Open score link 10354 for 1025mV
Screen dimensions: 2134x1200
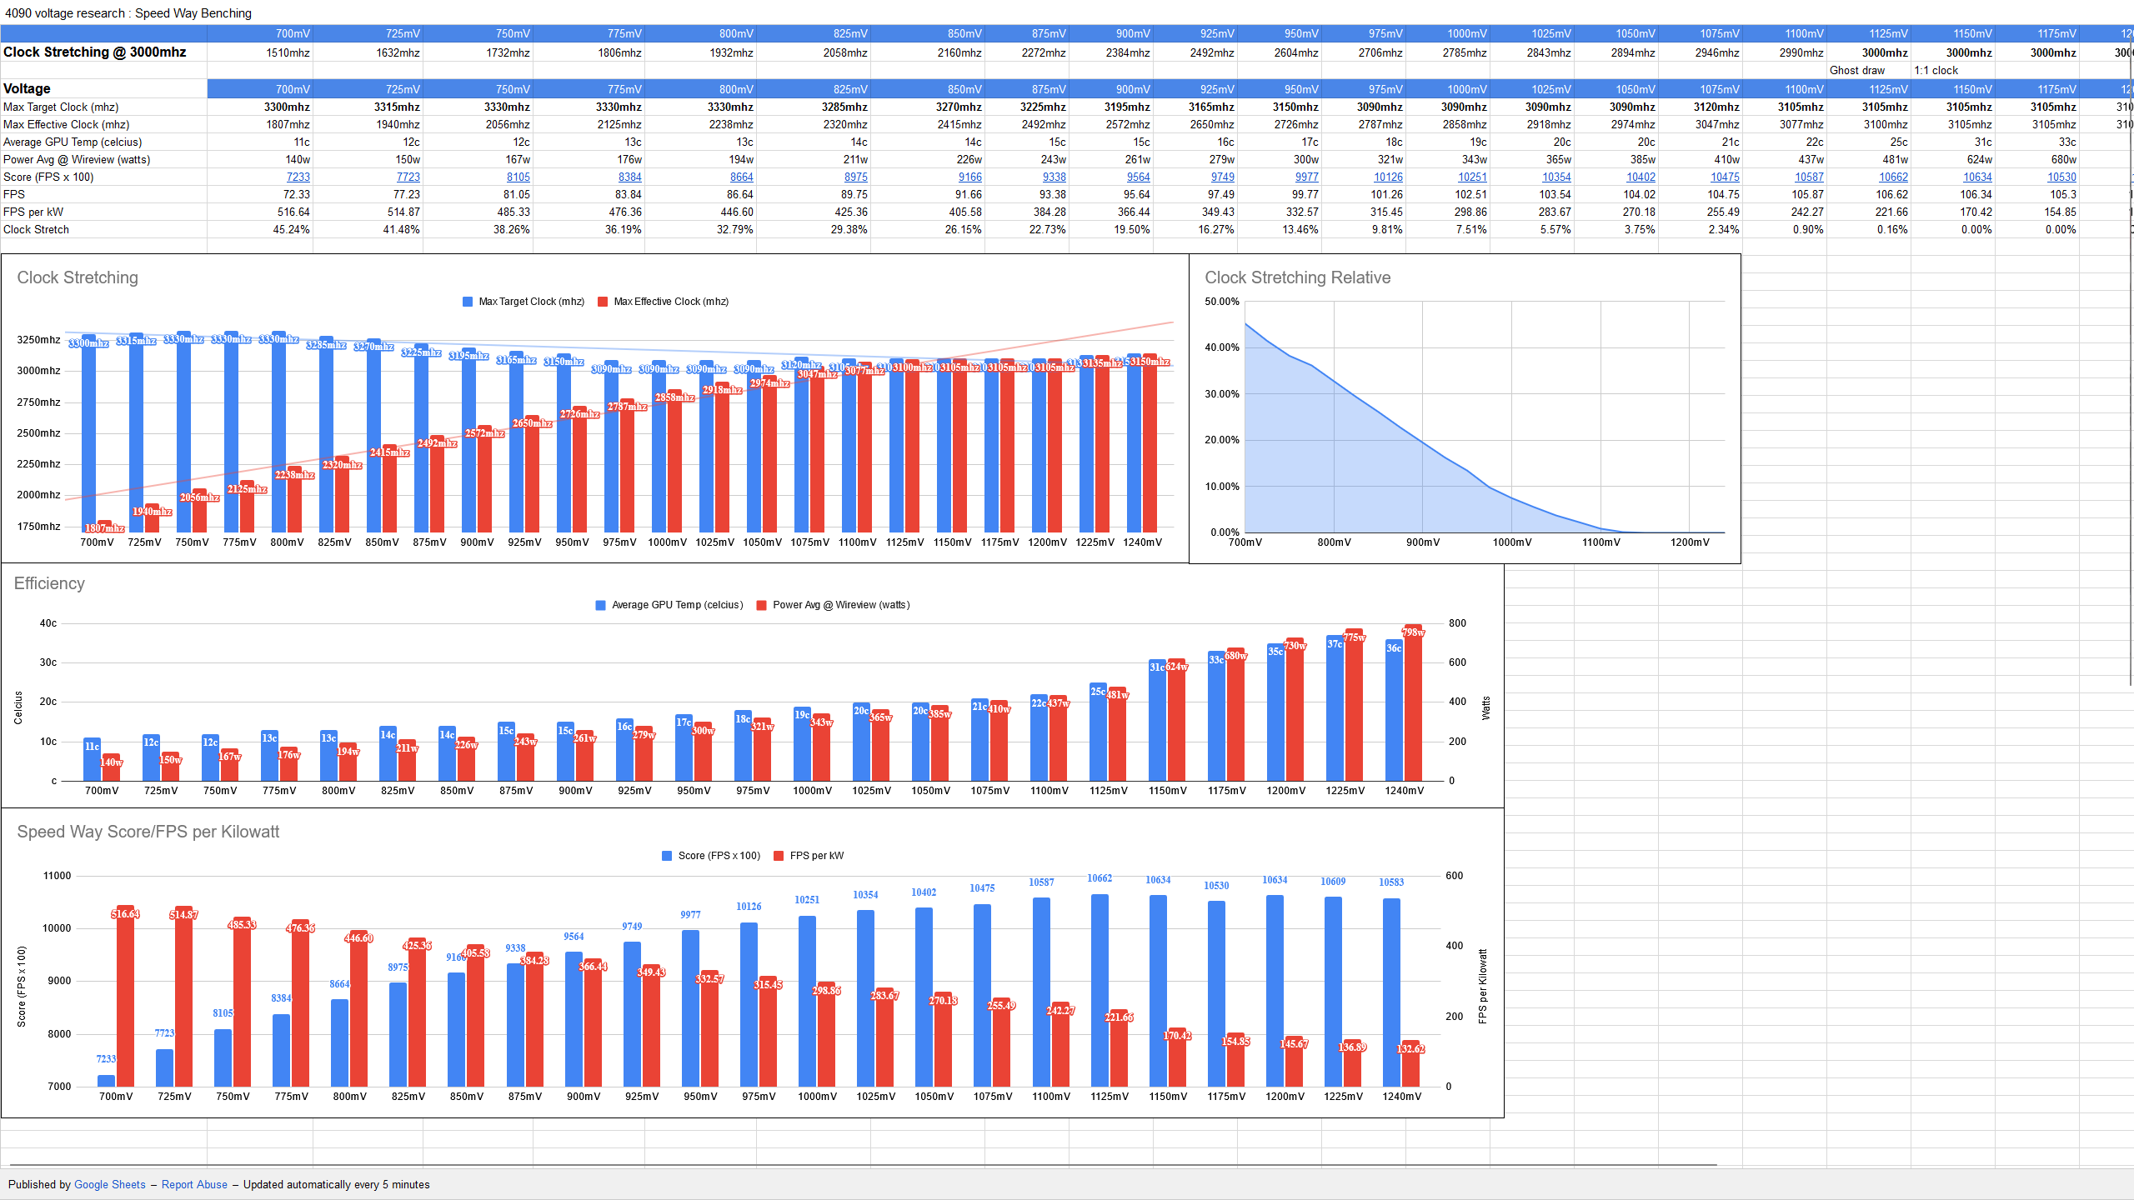[1556, 177]
